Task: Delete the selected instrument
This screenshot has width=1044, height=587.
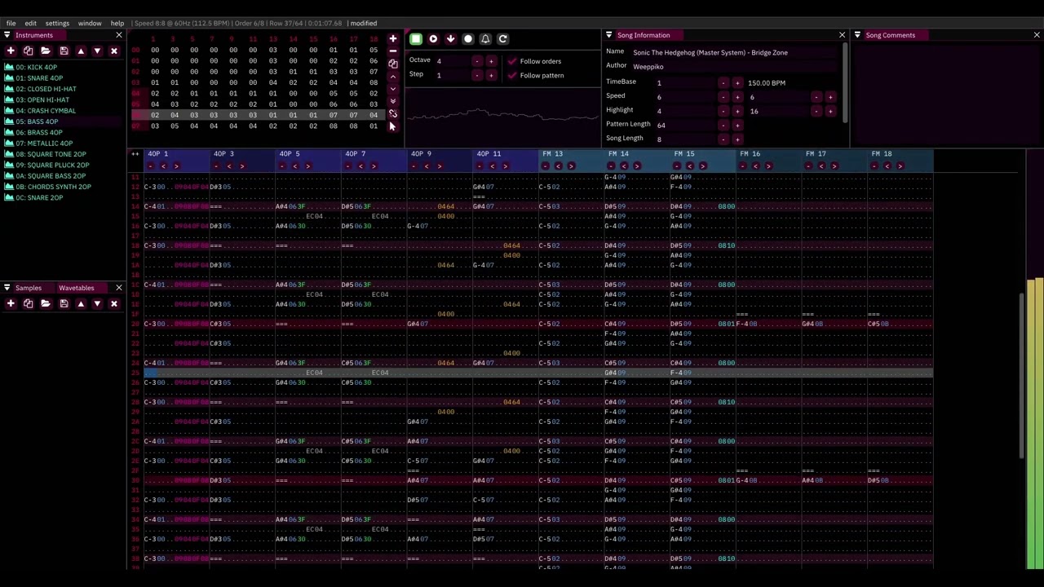Action: point(114,51)
